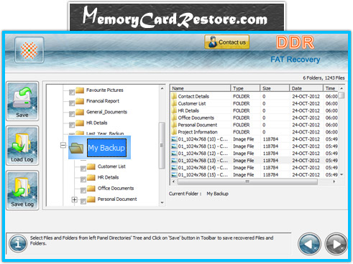The width and height of the screenshot is (353, 264).
Task: Click the file list vertical scrollbar thumb
Action: [x=341, y=95]
